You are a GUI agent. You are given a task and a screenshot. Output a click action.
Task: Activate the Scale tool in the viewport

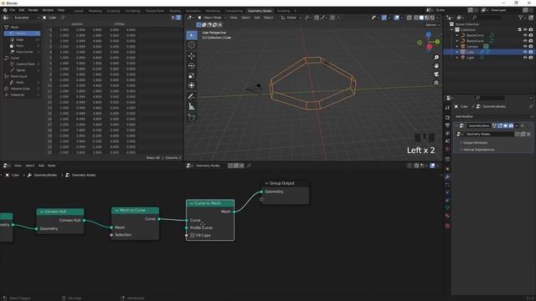click(x=192, y=75)
